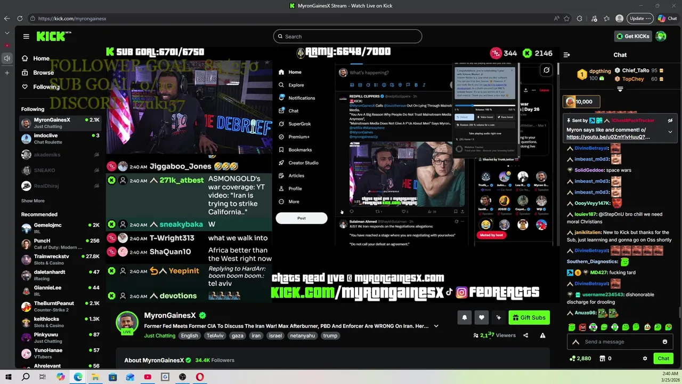Open the Windows Start menu
682x384 pixels.
pyautogui.click(x=9, y=377)
